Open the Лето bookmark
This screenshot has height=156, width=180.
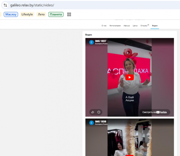click(x=41, y=14)
